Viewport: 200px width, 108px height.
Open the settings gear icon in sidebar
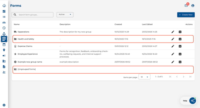tap(4, 105)
